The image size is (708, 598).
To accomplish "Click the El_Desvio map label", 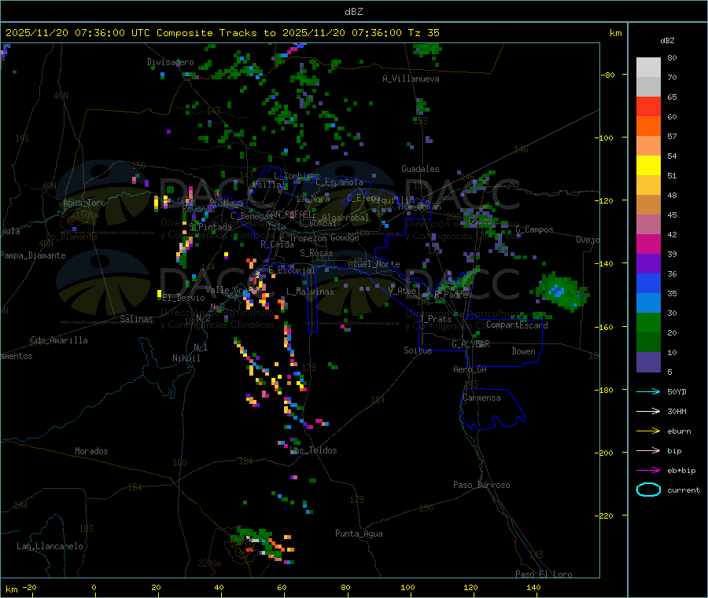I will [183, 298].
